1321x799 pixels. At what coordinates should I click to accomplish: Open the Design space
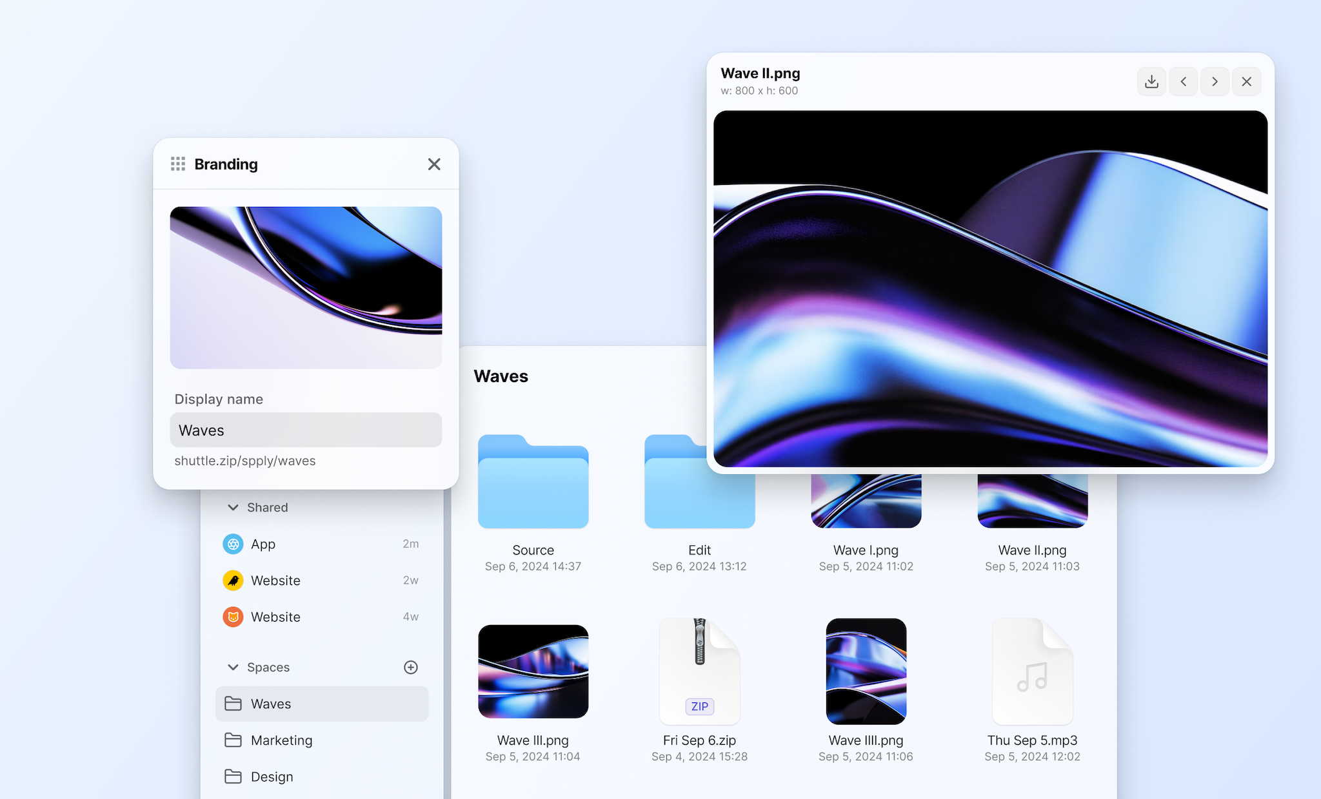[272, 776]
